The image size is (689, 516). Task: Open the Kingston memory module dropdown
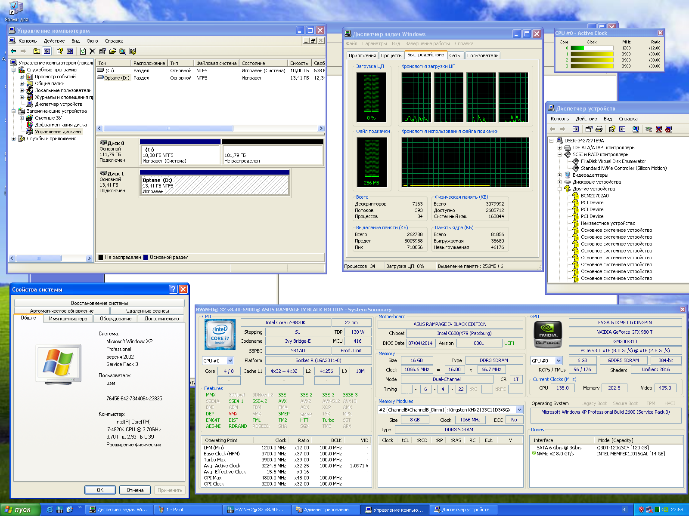click(x=519, y=410)
